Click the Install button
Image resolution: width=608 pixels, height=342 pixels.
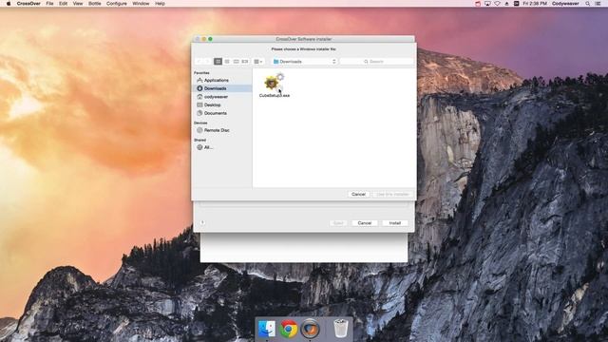[395, 223]
